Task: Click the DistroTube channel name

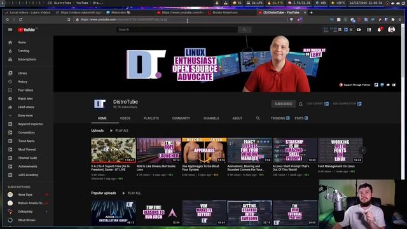Action: click(125, 102)
